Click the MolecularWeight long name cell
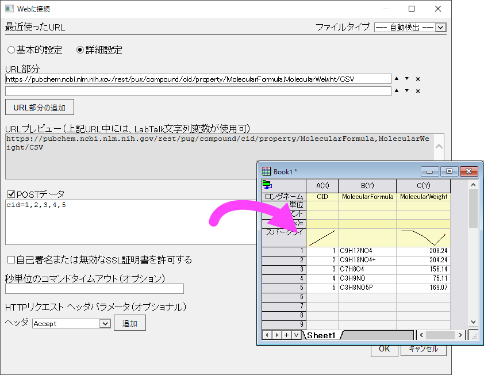 424,197
